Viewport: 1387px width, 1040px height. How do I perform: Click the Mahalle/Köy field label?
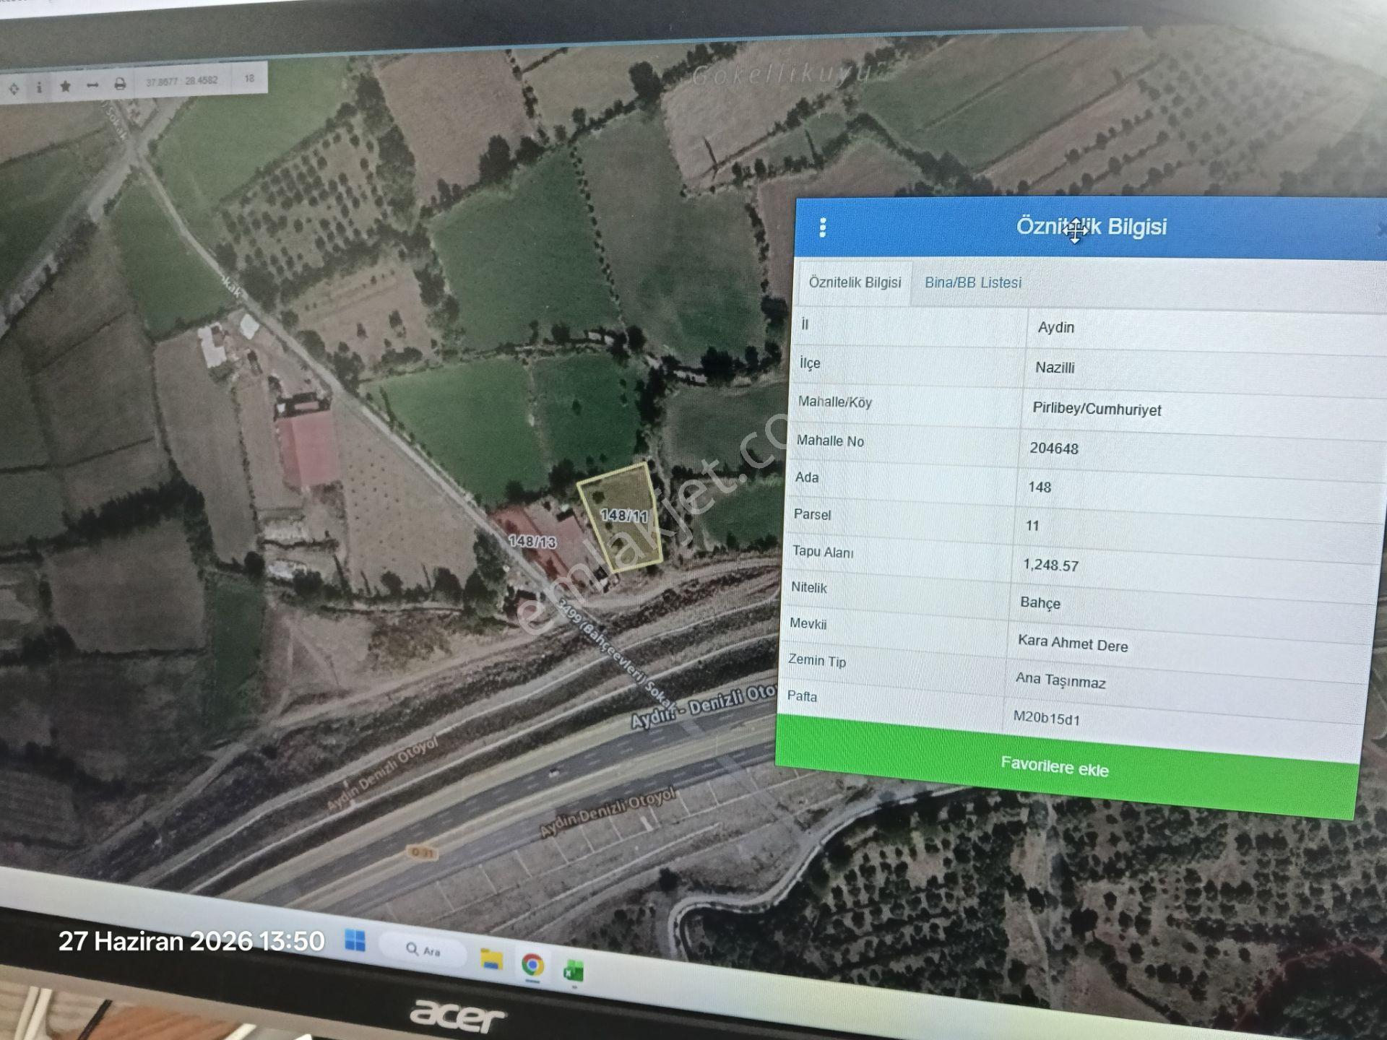[835, 402]
